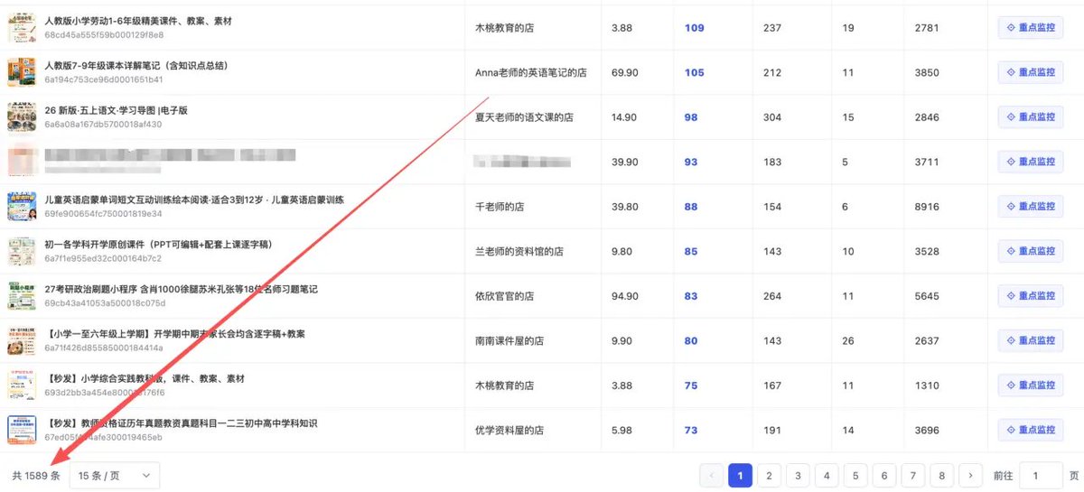Open thumbnail of 小学综合实践教科版 item
The image size is (1084, 492).
coord(22,385)
